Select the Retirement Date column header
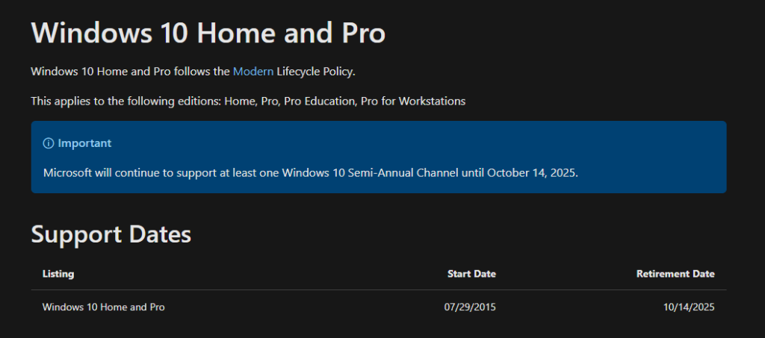 (675, 274)
